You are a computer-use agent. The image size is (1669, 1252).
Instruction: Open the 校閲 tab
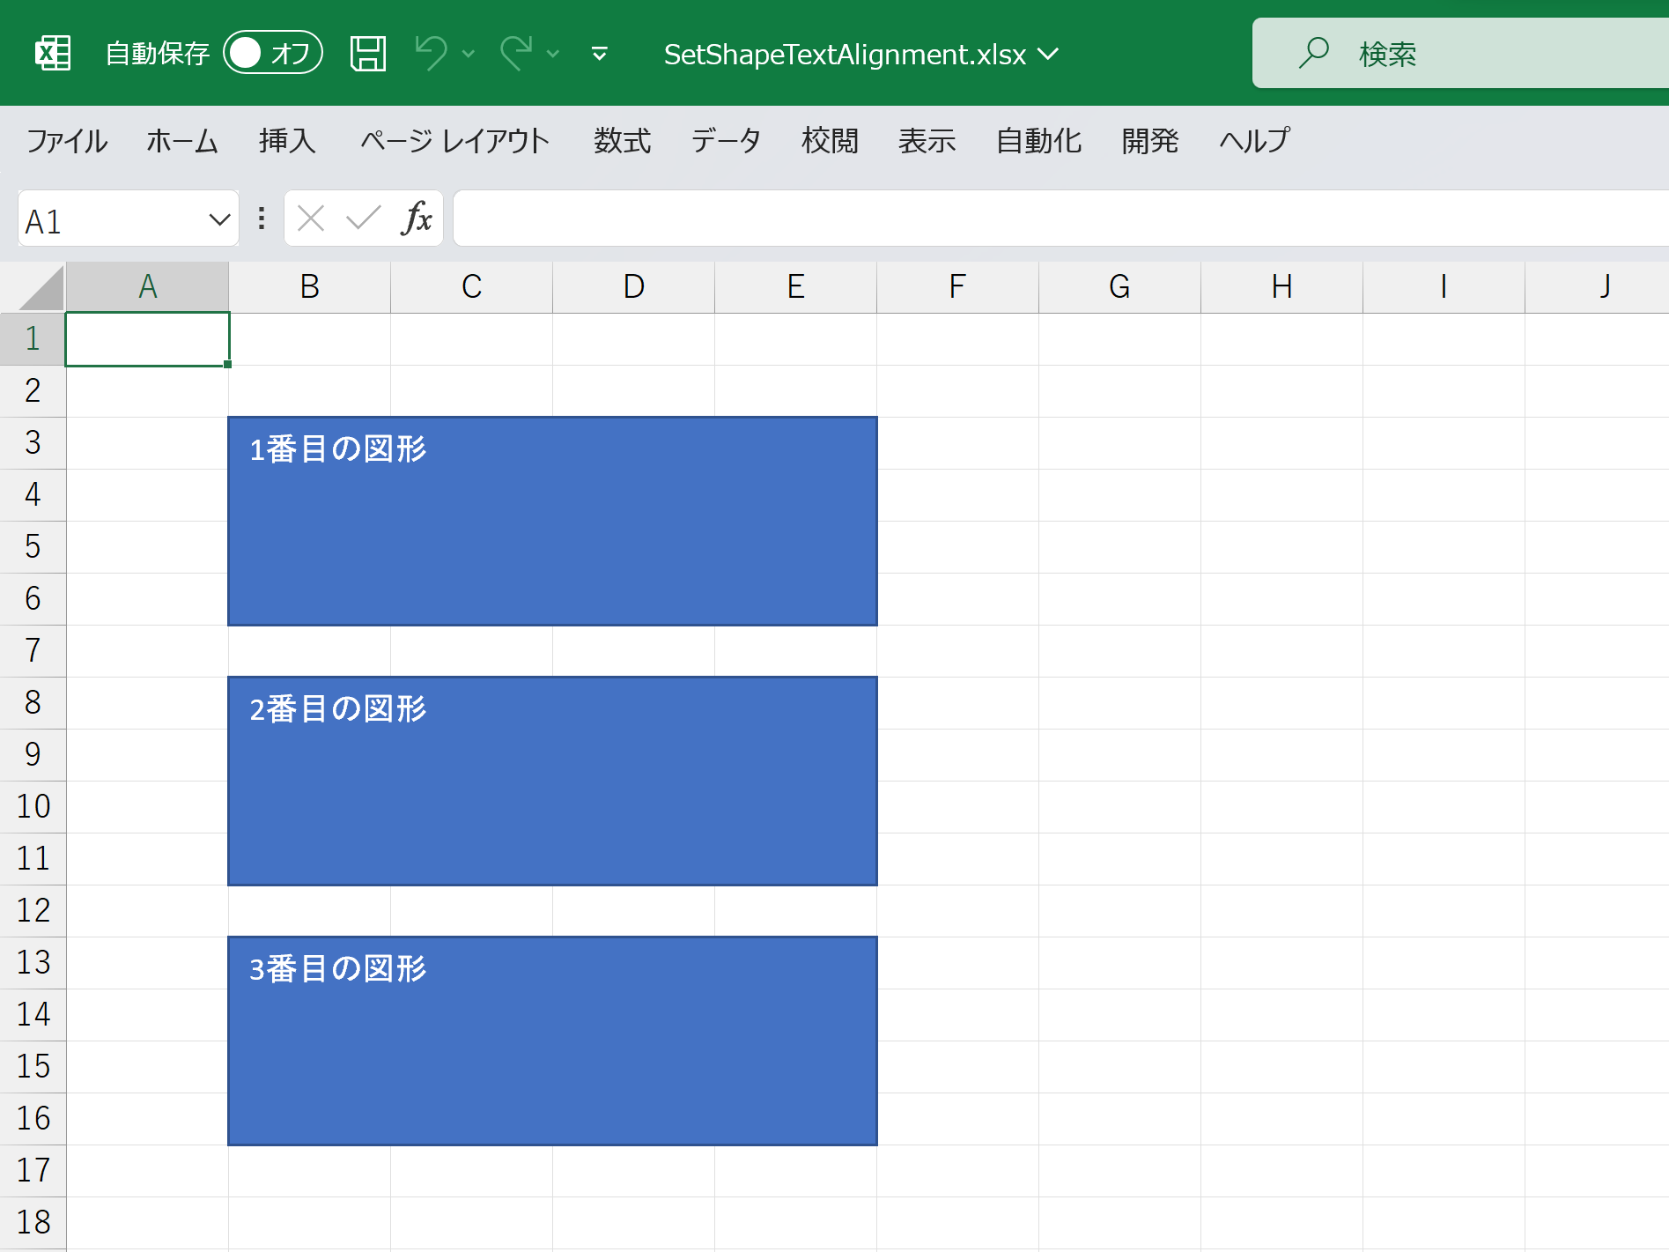(830, 141)
